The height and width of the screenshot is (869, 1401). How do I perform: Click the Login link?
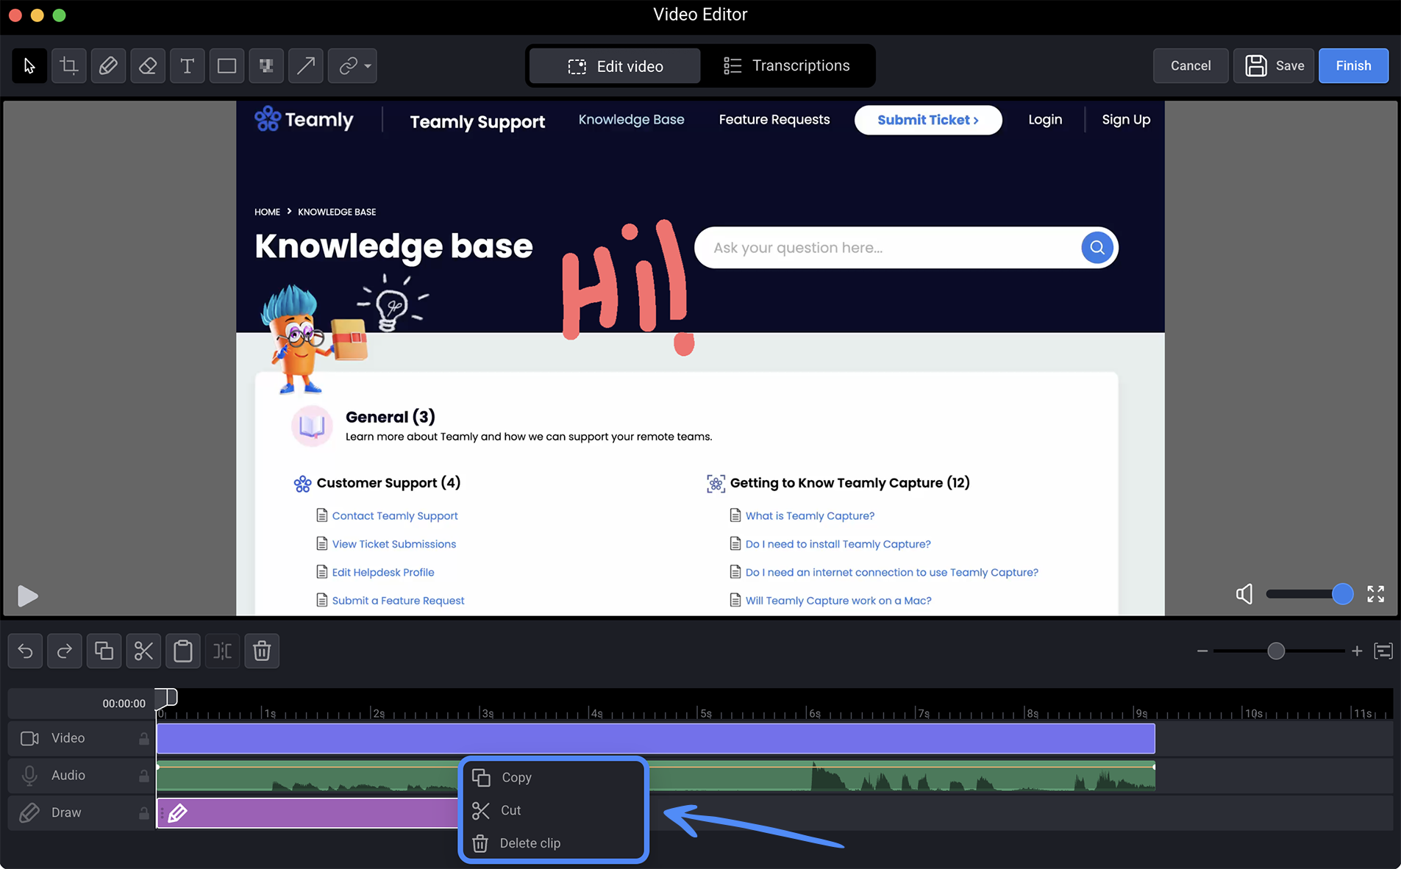pyautogui.click(x=1045, y=119)
